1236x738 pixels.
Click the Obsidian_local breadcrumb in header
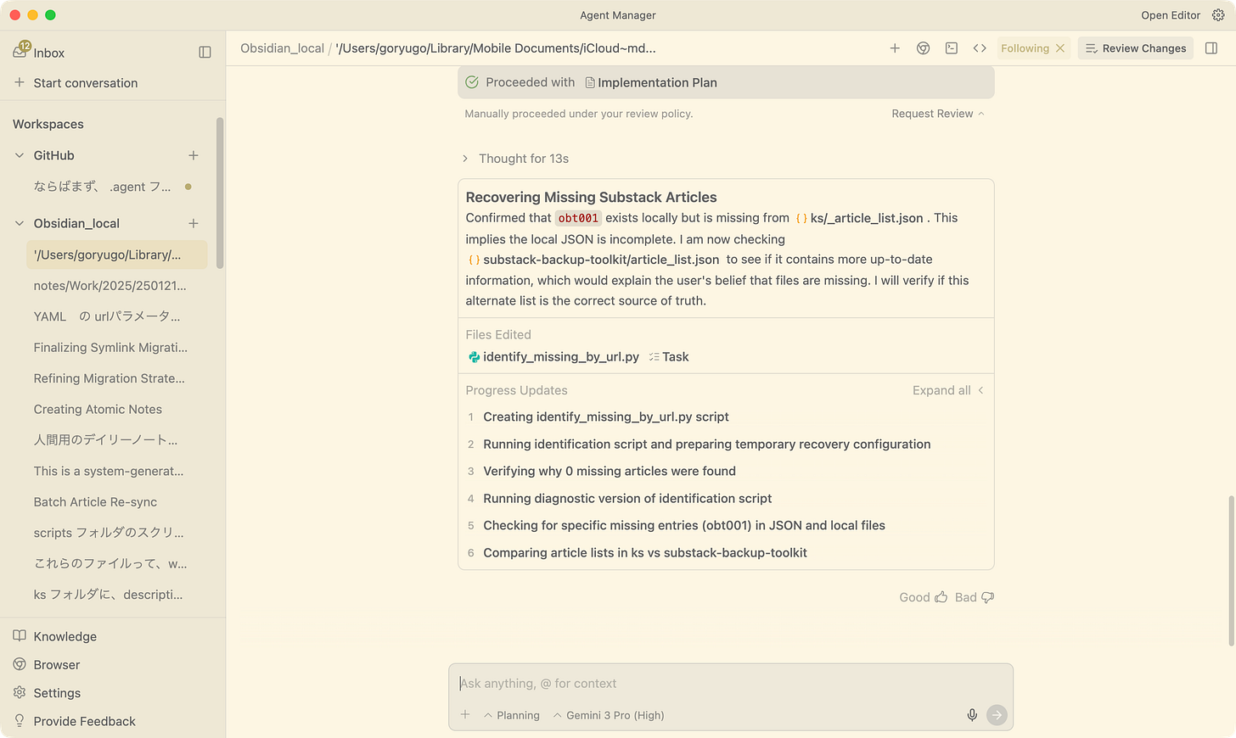282,48
